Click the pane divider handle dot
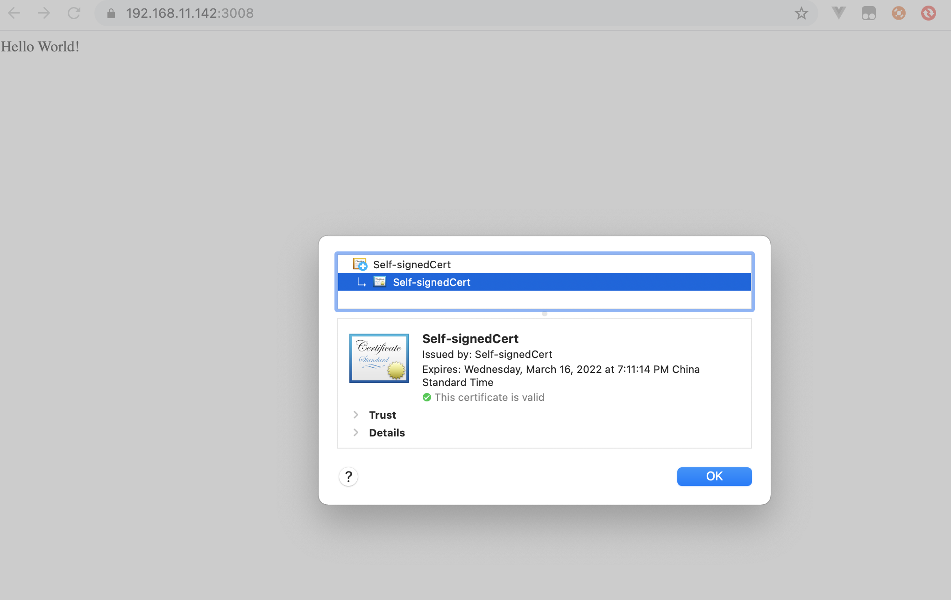 click(x=544, y=314)
